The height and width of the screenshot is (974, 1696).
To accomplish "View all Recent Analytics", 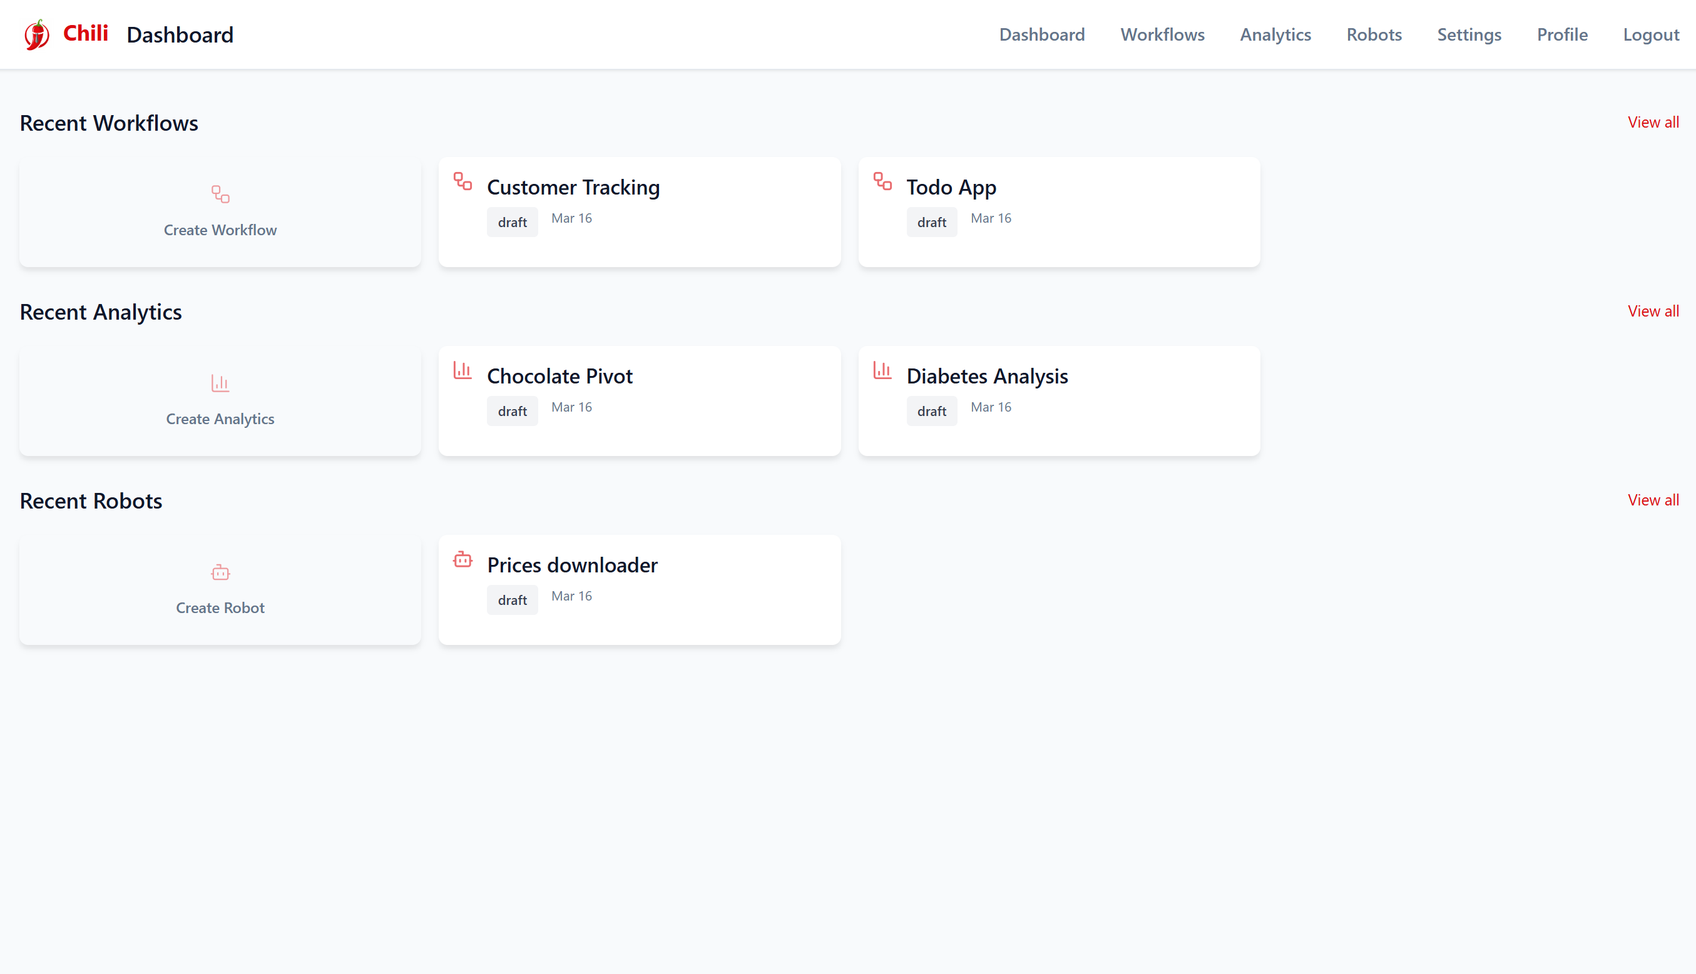I will tap(1653, 311).
